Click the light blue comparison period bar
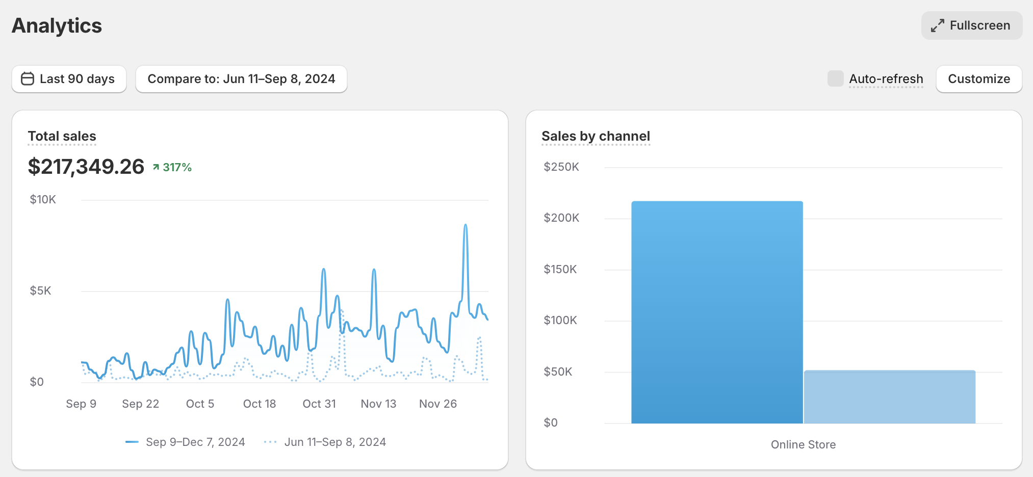This screenshot has height=477, width=1033. pyautogui.click(x=890, y=396)
